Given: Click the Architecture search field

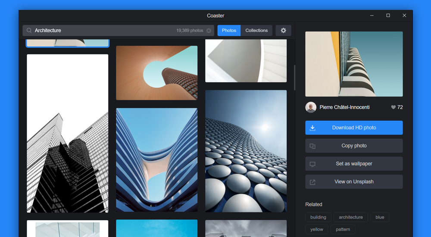Looking at the screenshot, I should pyautogui.click(x=119, y=31).
